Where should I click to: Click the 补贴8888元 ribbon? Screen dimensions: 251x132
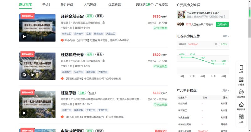28,16
